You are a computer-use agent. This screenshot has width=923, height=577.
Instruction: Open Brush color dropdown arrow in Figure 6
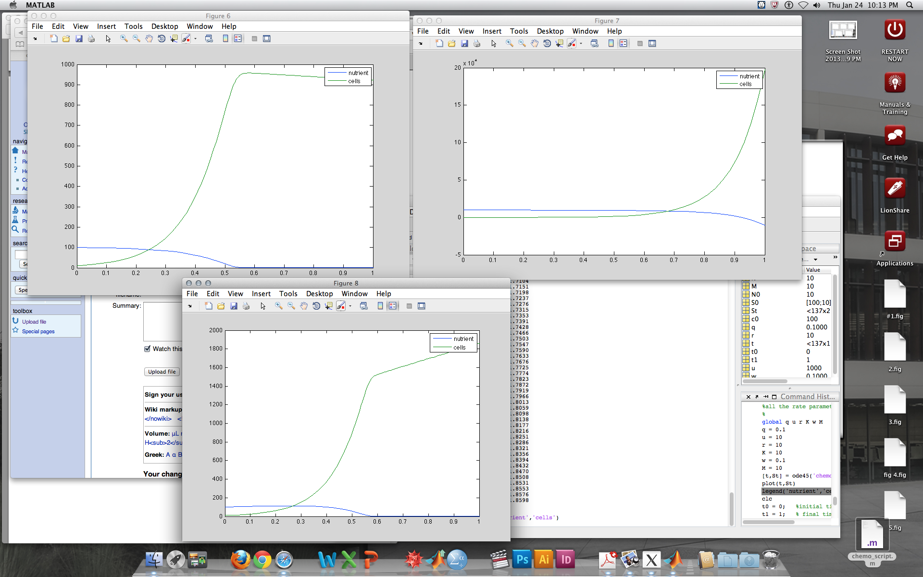pos(196,38)
